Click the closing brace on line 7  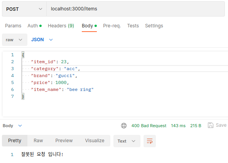23,96
